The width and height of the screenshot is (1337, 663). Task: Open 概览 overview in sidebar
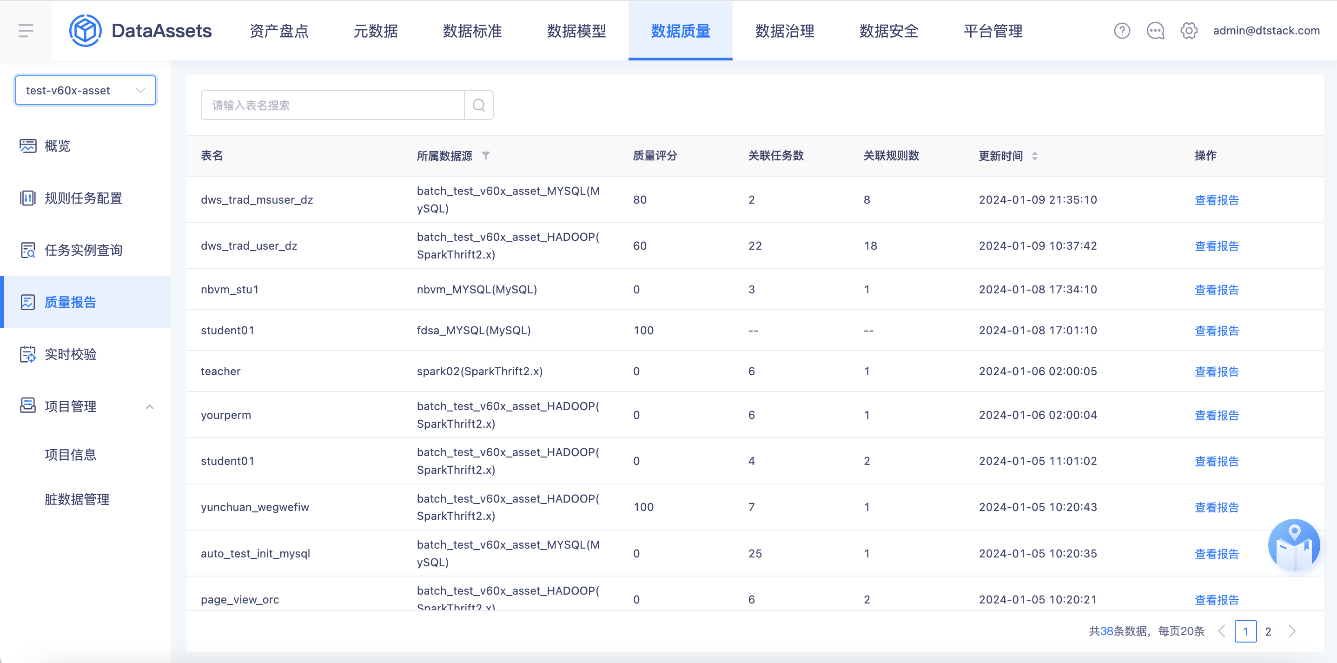point(57,146)
